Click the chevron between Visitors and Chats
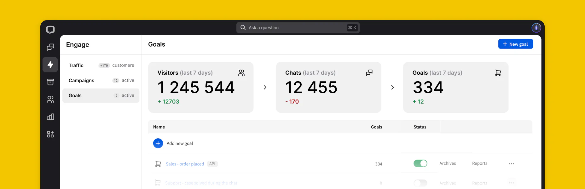The image size is (585, 189). [265, 87]
